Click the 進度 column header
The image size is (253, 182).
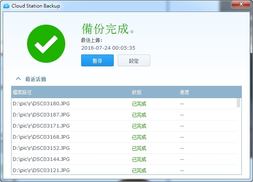point(184,92)
